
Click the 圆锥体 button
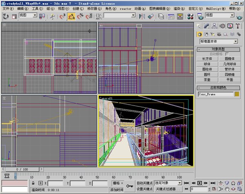click(229, 59)
